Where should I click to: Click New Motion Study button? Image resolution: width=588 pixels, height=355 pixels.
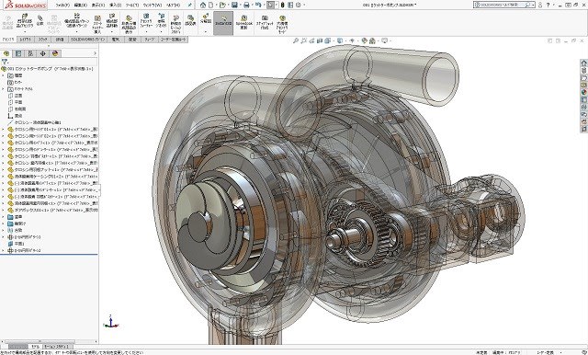tap(175, 24)
